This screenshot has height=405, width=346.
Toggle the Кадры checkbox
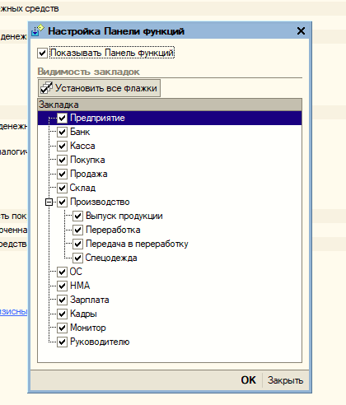[x=62, y=314]
